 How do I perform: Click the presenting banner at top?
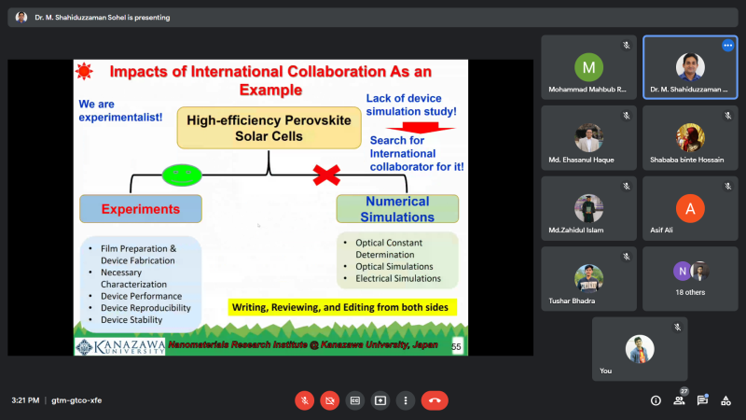(x=372, y=17)
